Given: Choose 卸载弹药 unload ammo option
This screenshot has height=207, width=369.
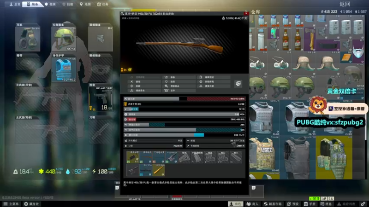Looking at the screenshot, I should click(214, 82).
